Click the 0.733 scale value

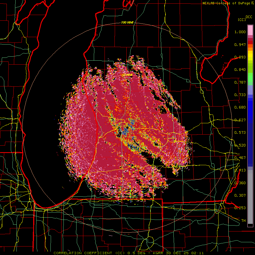[240, 95]
